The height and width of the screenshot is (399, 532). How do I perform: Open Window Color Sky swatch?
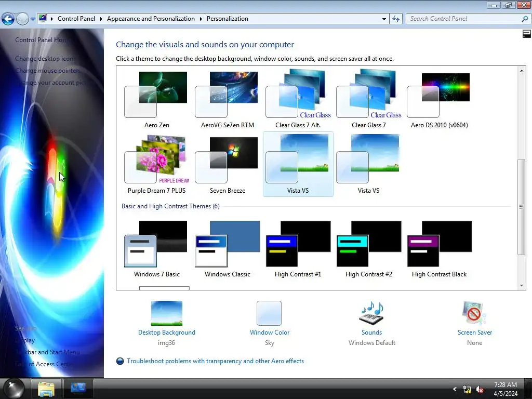[269, 313]
